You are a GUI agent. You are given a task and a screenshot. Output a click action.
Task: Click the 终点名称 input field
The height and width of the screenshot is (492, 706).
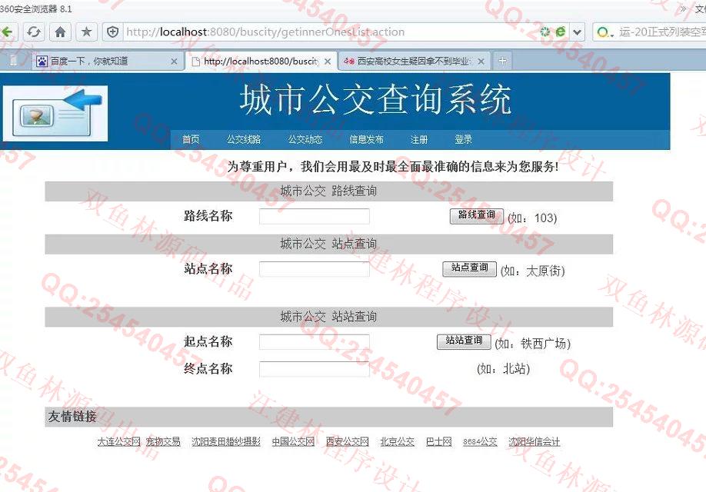pos(315,369)
